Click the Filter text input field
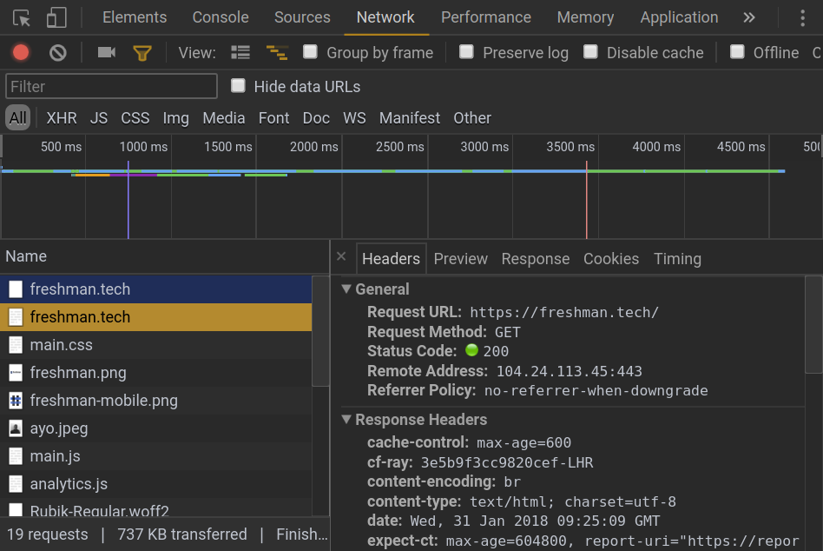Viewport: 823px width, 551px height. click(x=111, y=87)
